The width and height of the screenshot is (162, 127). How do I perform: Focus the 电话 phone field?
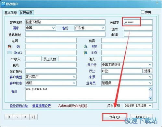click(51, 40)
